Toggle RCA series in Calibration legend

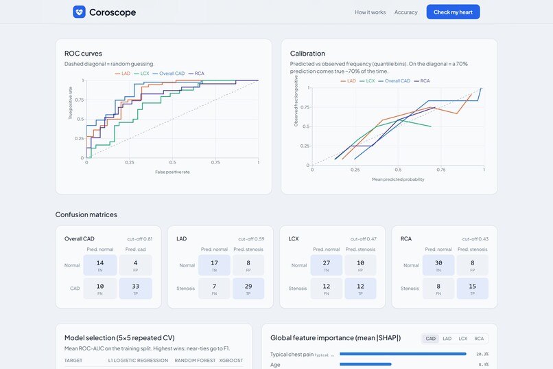[x=422, y=81]
